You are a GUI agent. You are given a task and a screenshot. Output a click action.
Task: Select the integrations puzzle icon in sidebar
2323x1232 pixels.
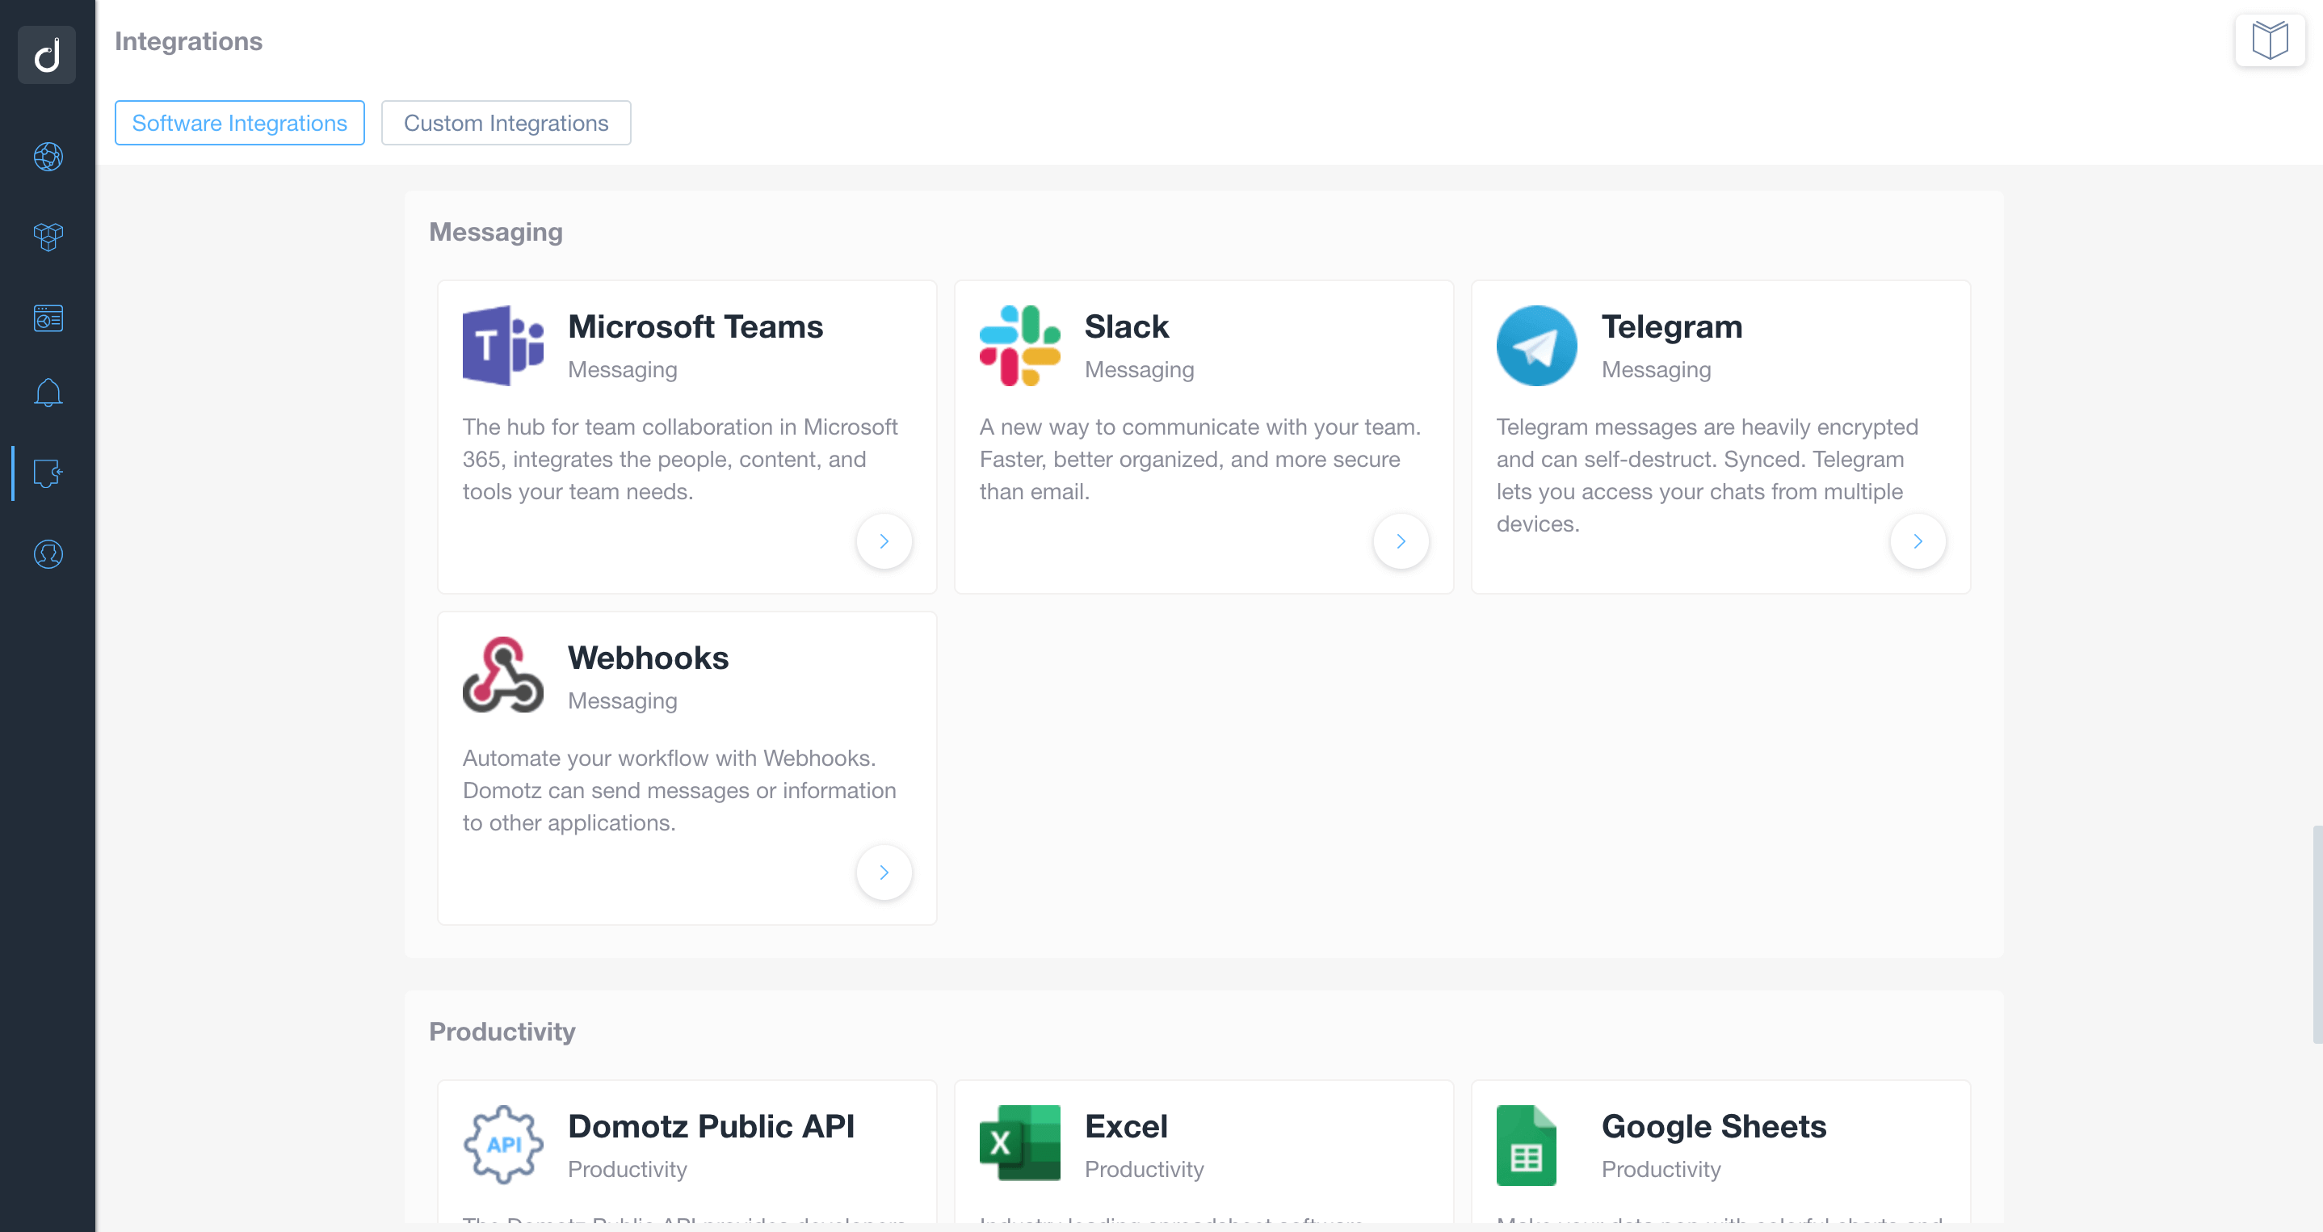(48, 473)
